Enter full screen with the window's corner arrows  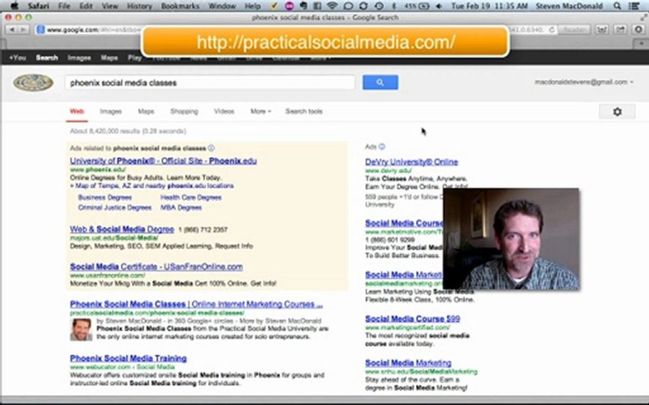click(643, 17)
